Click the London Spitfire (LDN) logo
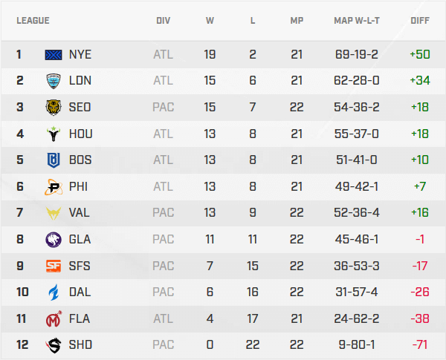Viewport: 446px width, 360px height. coord(54,80)
